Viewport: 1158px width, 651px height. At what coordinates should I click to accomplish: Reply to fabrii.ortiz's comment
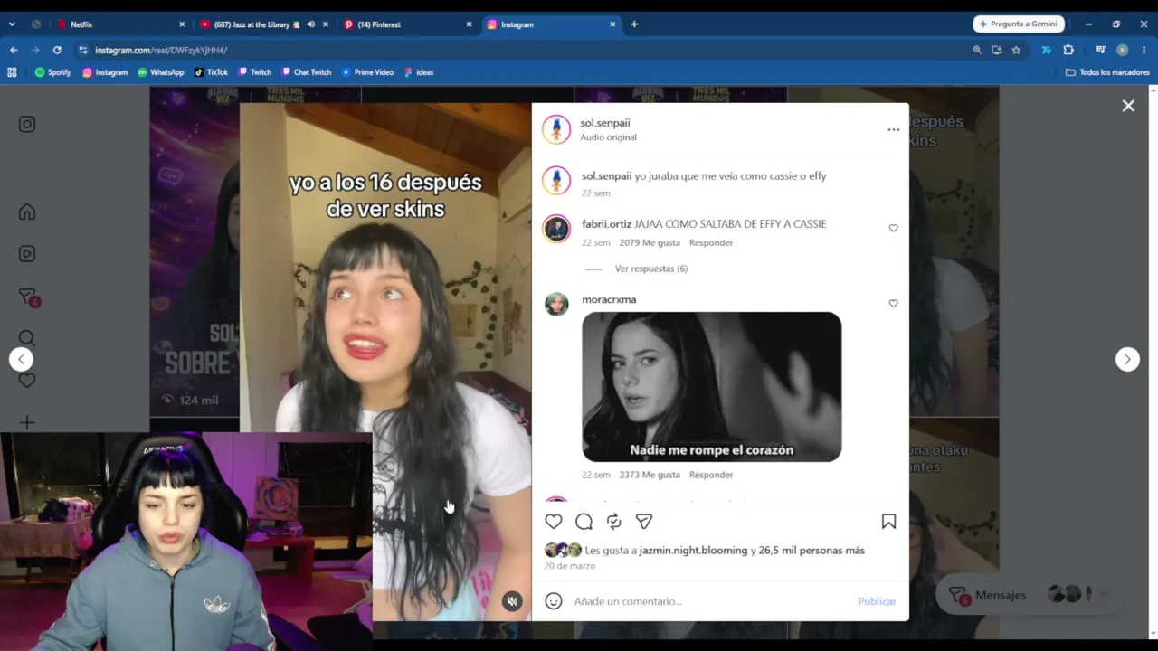(x=711, y=242)
